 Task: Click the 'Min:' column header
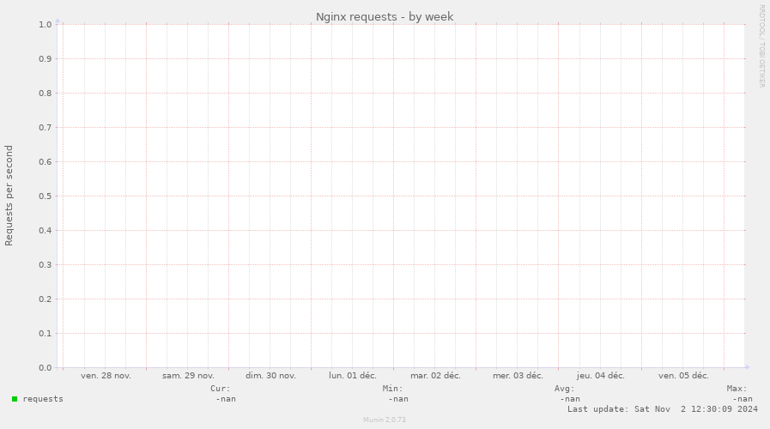[393, 389]
